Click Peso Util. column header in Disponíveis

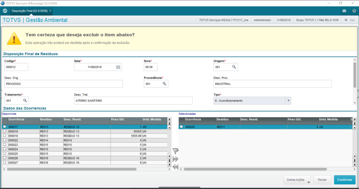[x=126, y=120]
